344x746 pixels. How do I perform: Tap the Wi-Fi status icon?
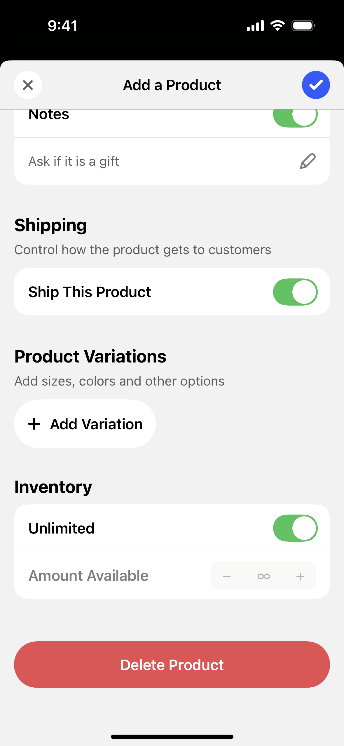(x=277, y=26)
